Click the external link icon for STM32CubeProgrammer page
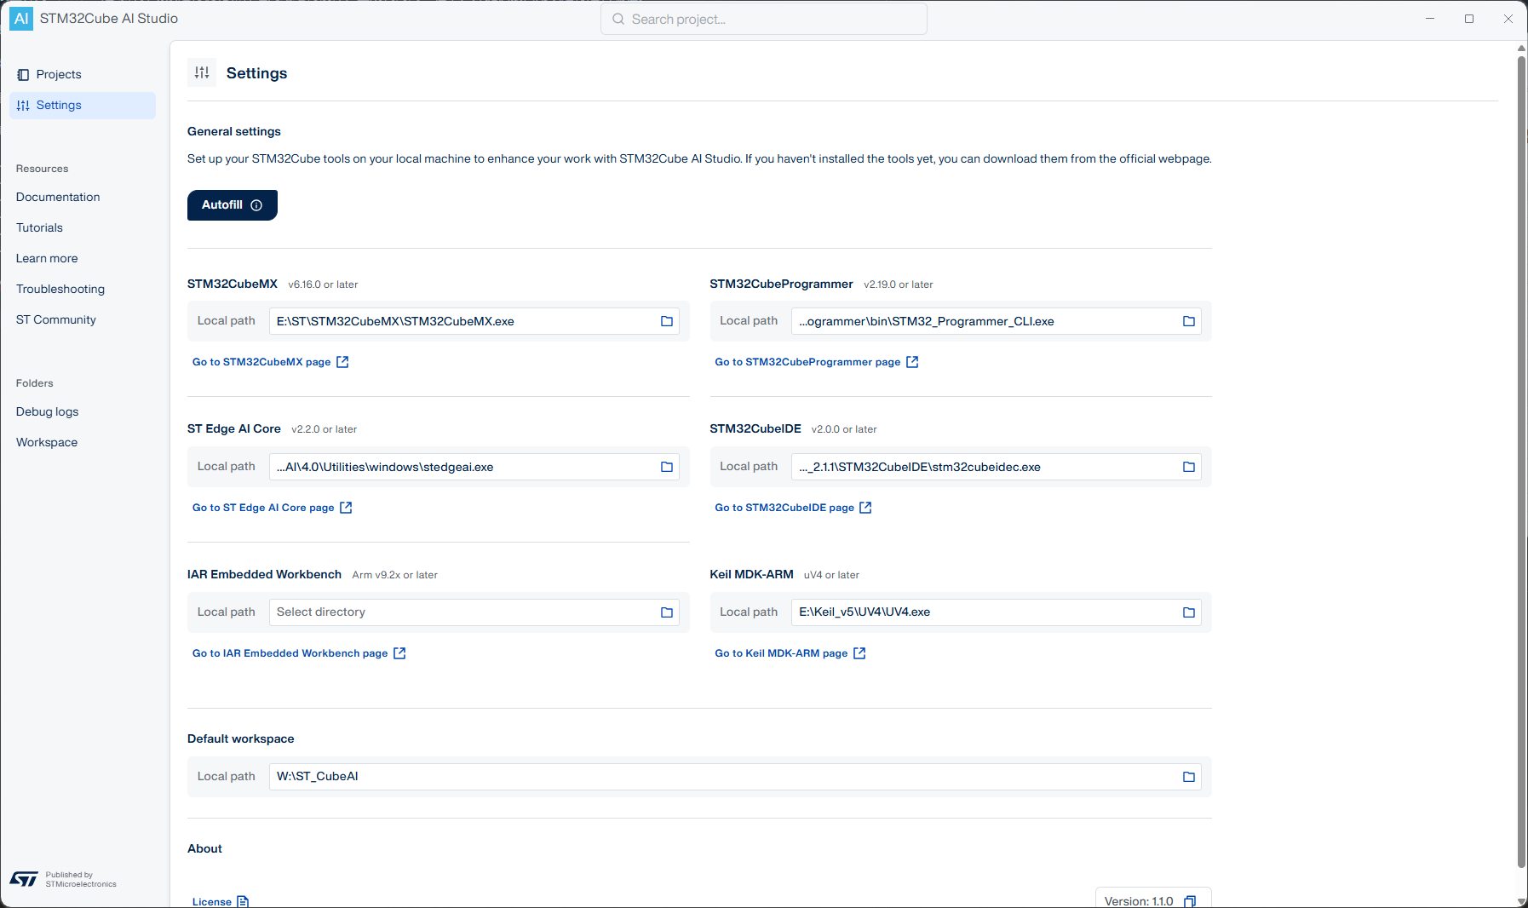Viewport: 1528px width, 908px height. point(912,362)
